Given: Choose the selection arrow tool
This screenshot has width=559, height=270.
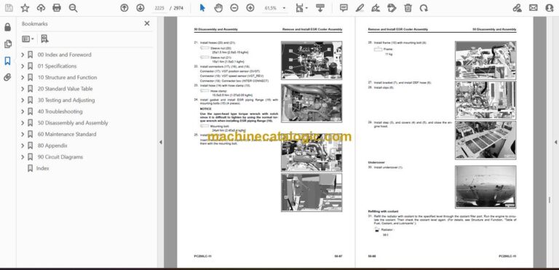Looking at the screenshot, I should point(202,8).
